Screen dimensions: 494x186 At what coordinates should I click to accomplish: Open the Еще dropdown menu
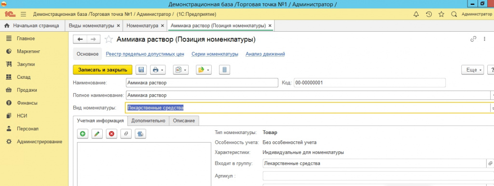click(x=473, y=70)
